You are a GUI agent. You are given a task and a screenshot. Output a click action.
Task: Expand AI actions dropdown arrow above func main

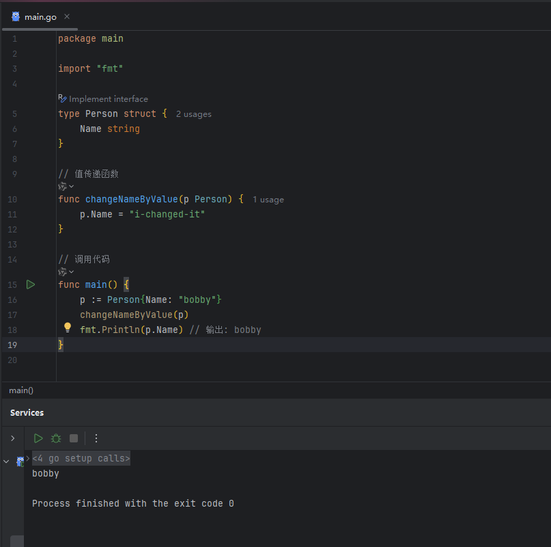point(71,271)
